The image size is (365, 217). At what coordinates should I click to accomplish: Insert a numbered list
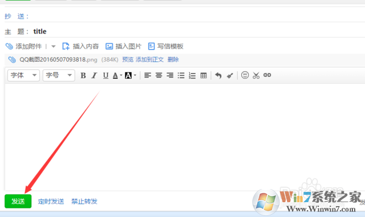pos(192,75)
